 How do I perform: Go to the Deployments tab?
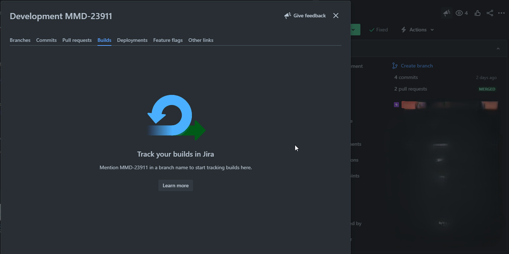point(132,40)
